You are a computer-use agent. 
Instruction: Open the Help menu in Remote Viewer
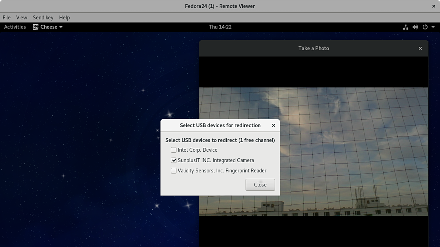pyautogui.click(x=64, y=18)
